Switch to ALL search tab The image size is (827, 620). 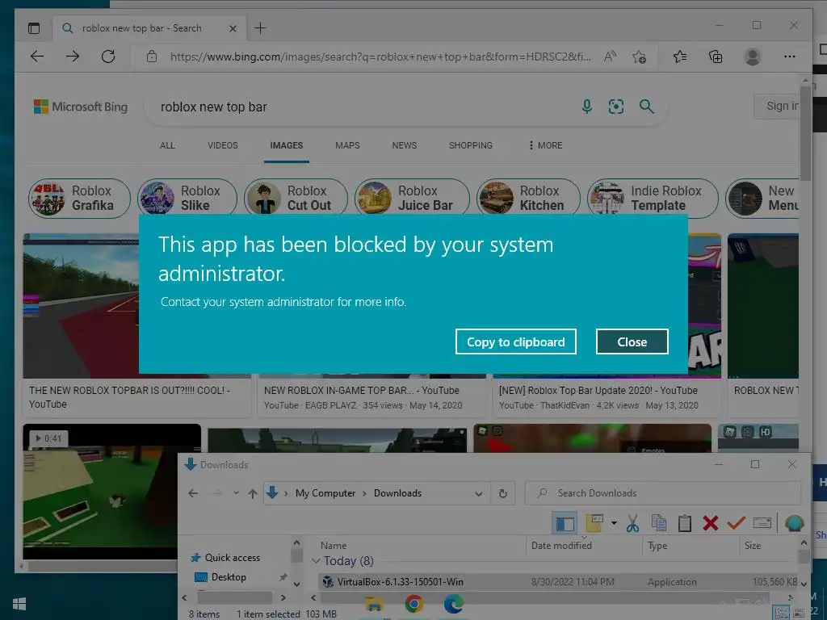(x=167, y=145)
